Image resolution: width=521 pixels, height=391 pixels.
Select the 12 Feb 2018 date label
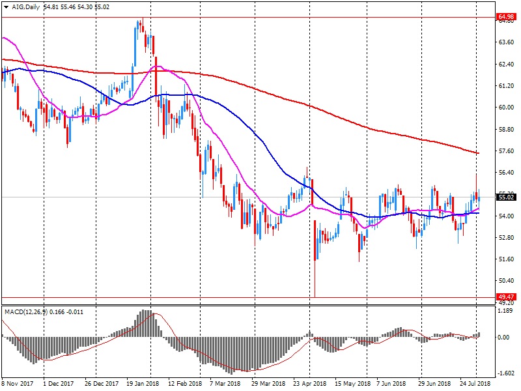click(185, 383)
